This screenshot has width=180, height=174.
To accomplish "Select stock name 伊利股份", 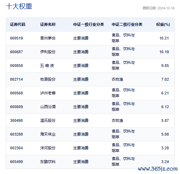I will (x=48, y=52).
